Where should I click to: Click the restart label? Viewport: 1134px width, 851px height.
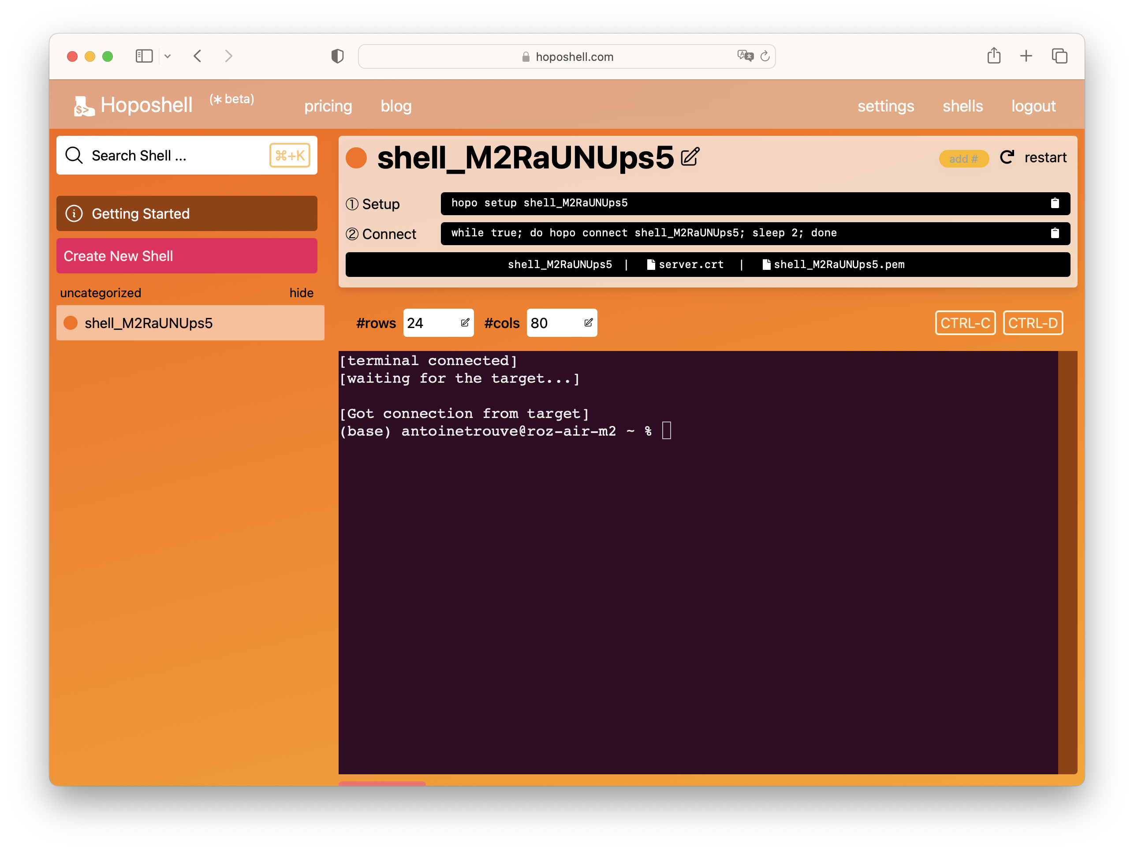point(1045,157)
